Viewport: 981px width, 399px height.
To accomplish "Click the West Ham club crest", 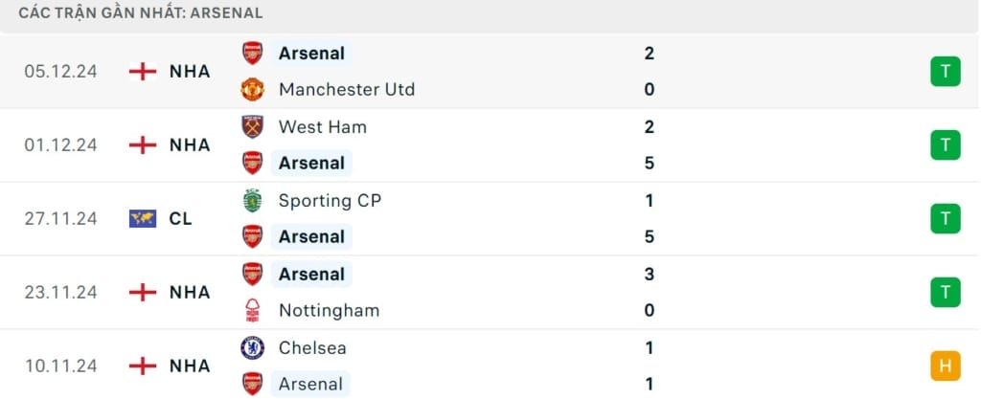I will tap(252, 126).
